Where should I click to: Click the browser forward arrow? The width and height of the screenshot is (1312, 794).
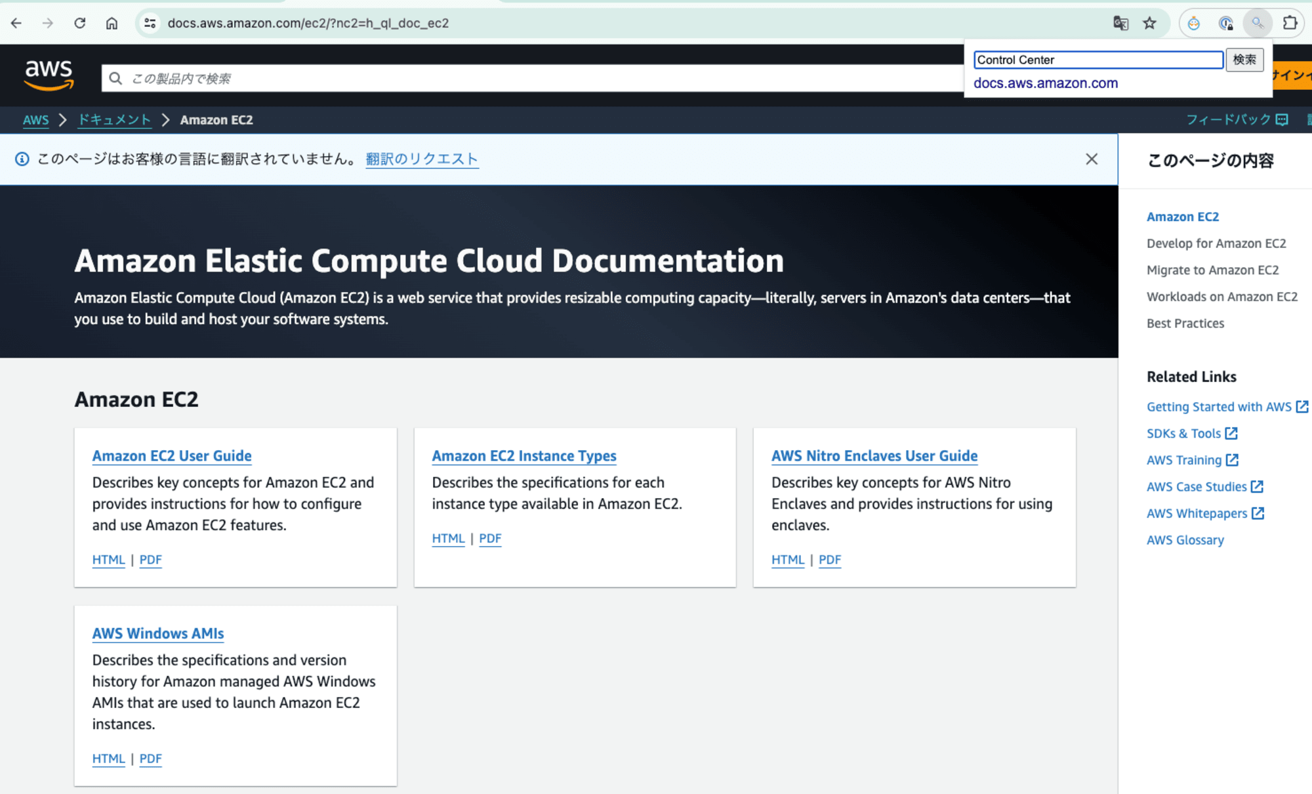48,23
